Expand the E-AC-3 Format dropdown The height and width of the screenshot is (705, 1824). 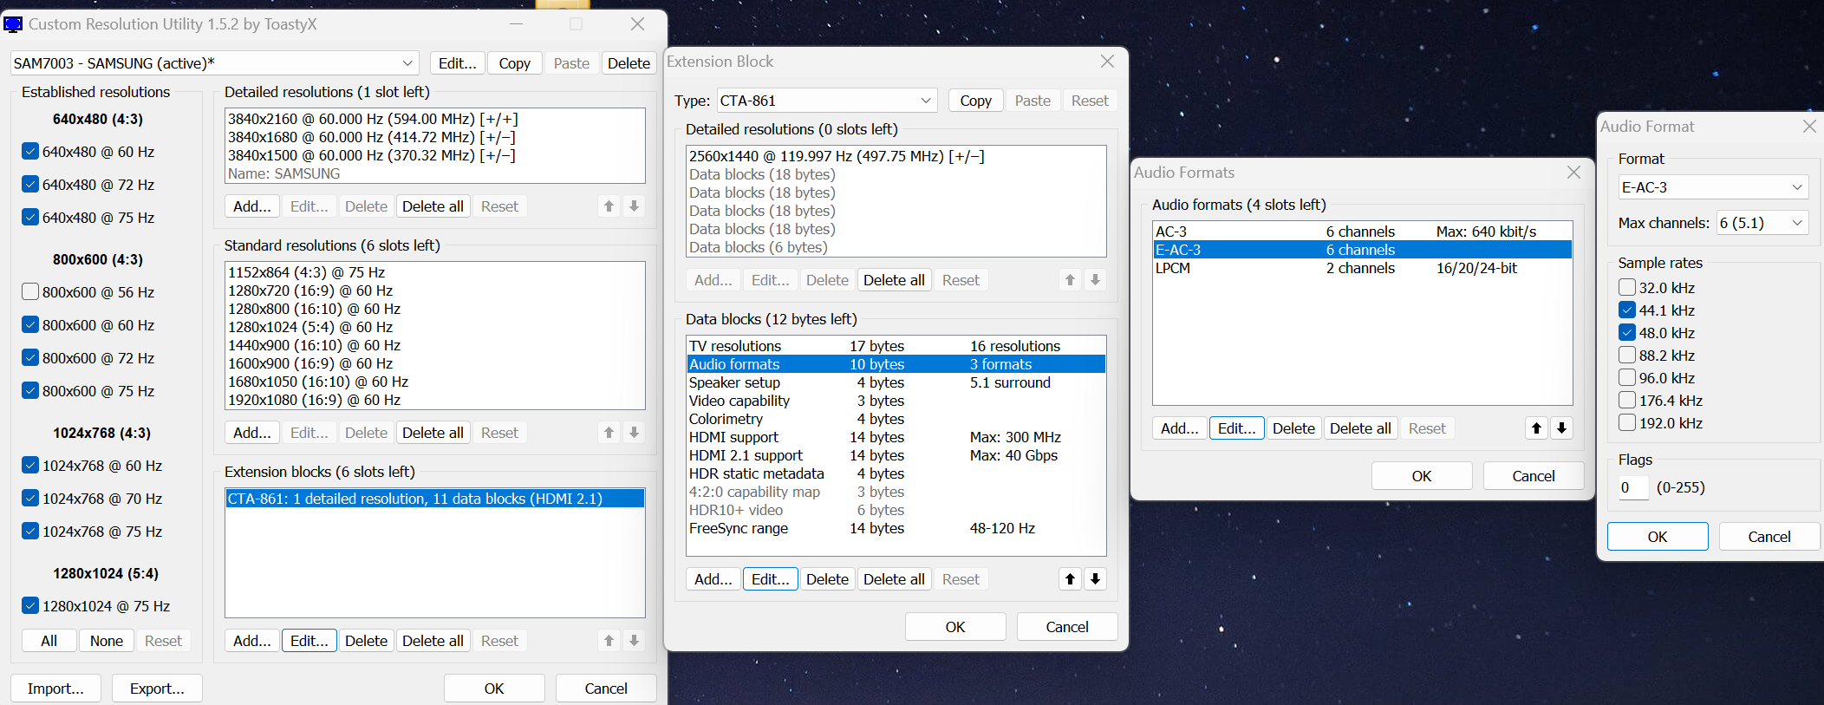1712,187
